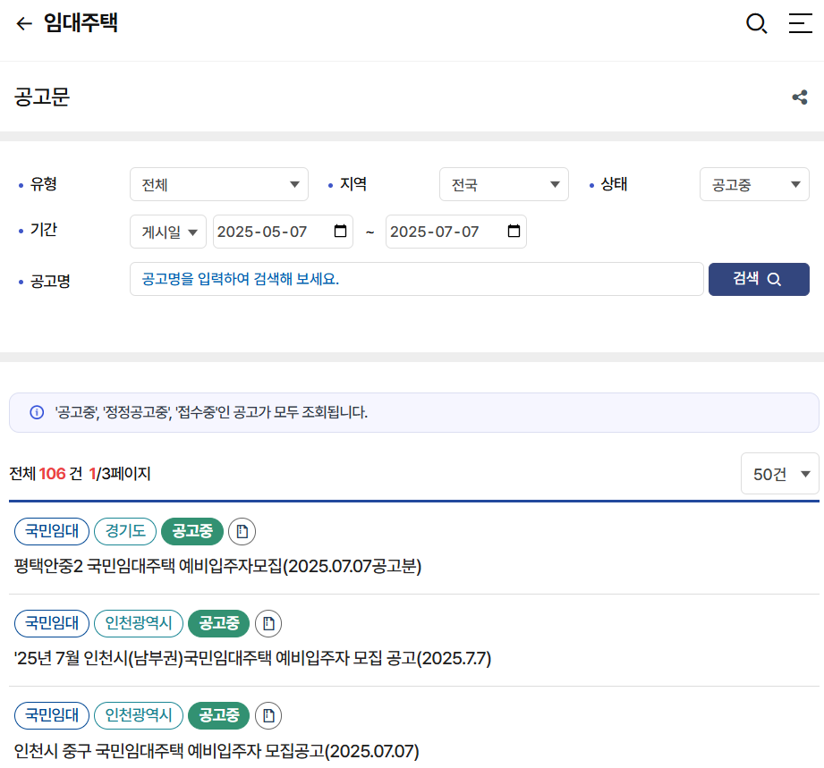Click the 공고문 section heading

coord(42,97)
